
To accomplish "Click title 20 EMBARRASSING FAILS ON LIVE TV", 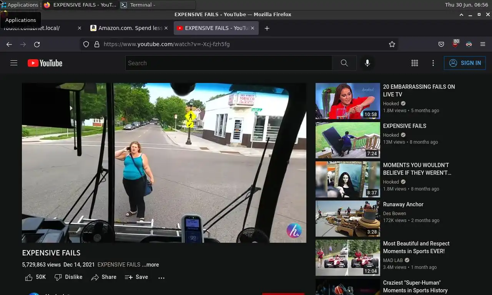I will 419,91.
